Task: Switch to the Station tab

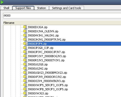Action: (41, 8)
